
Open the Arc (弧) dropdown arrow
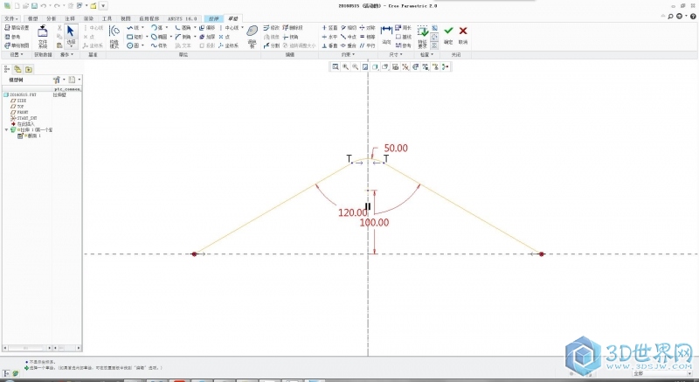(167, 28)
